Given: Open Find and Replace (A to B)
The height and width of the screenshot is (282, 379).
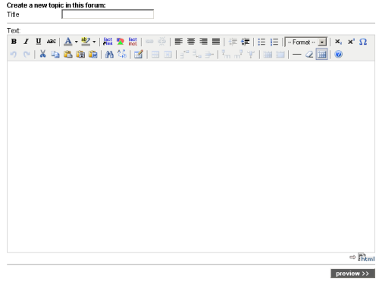Looking at the screenshot, I should click(122, 54).
